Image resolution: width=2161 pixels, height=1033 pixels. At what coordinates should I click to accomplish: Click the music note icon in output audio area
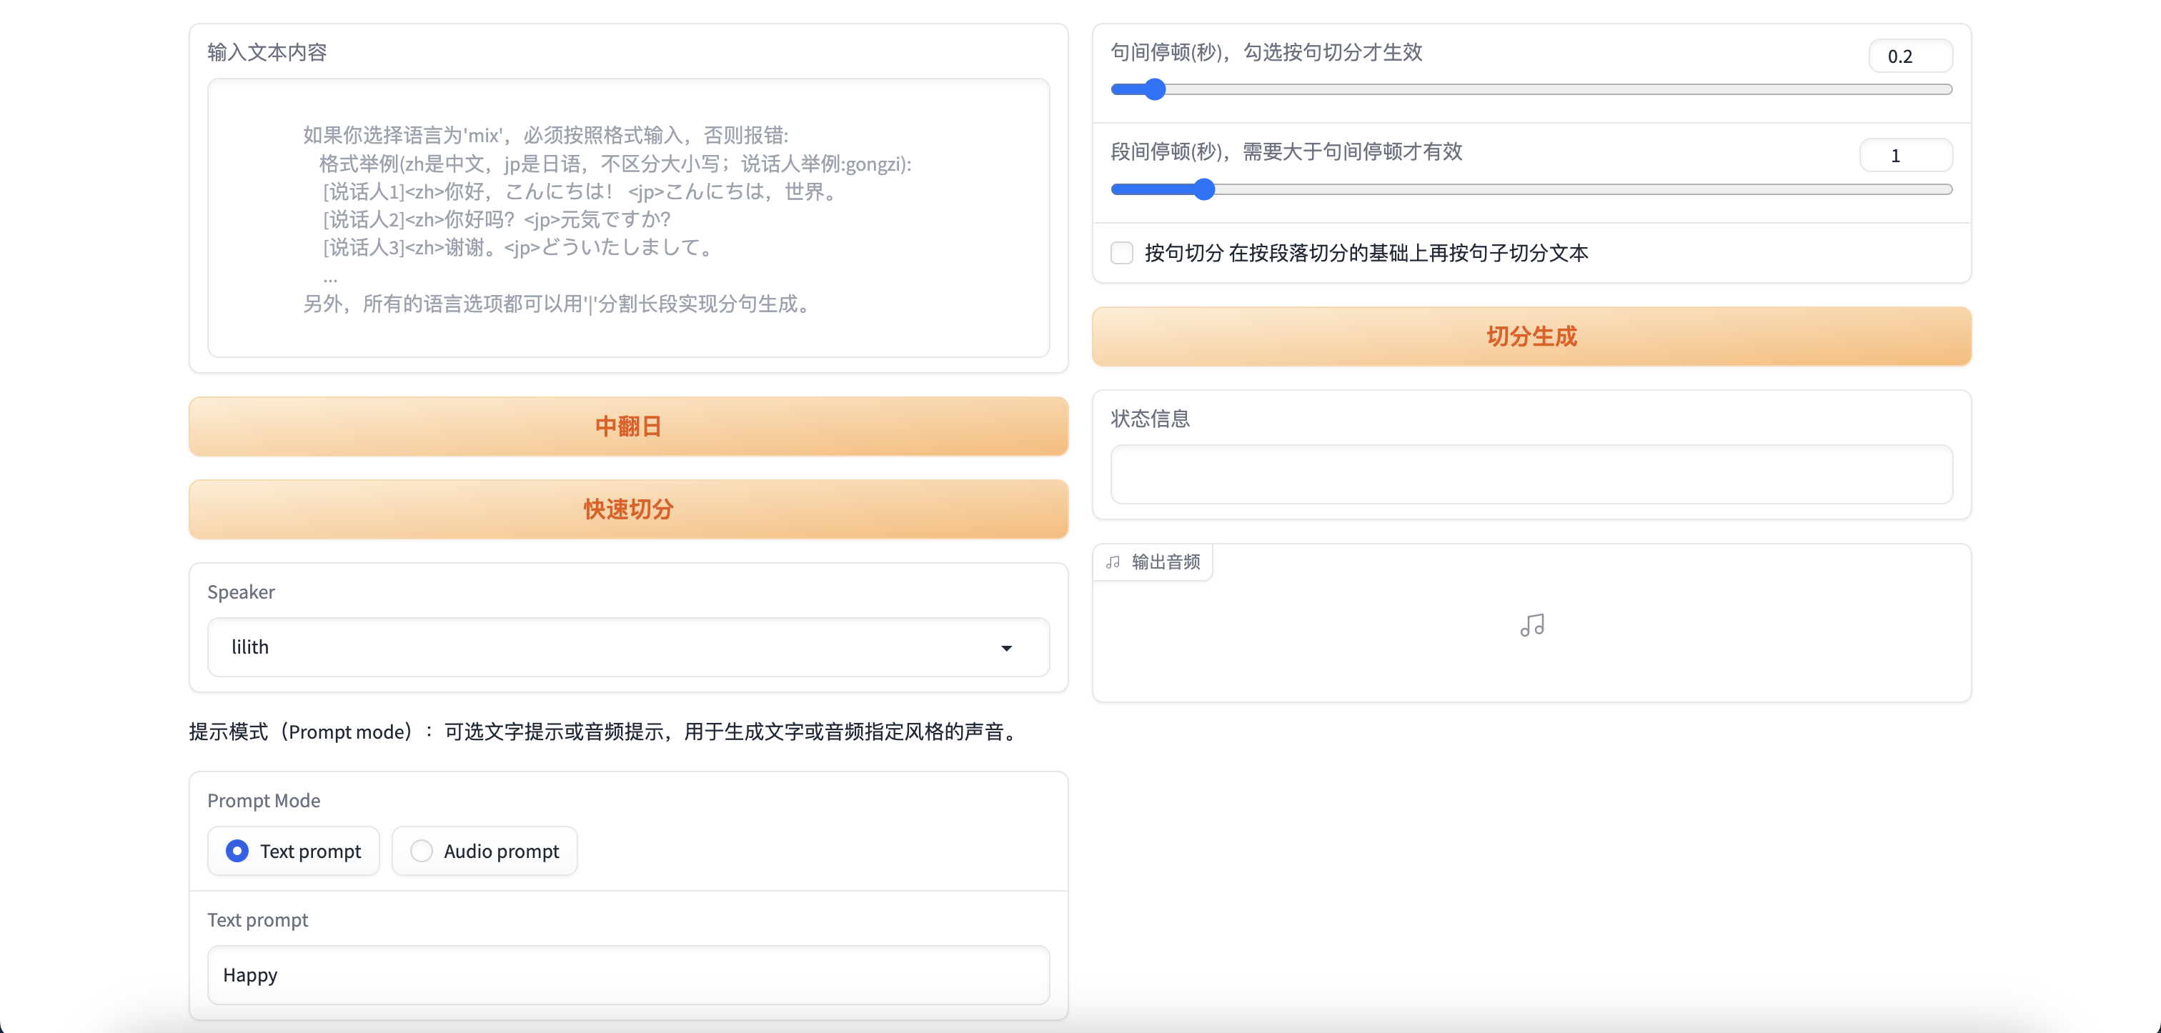click(x=1531, y=624)
